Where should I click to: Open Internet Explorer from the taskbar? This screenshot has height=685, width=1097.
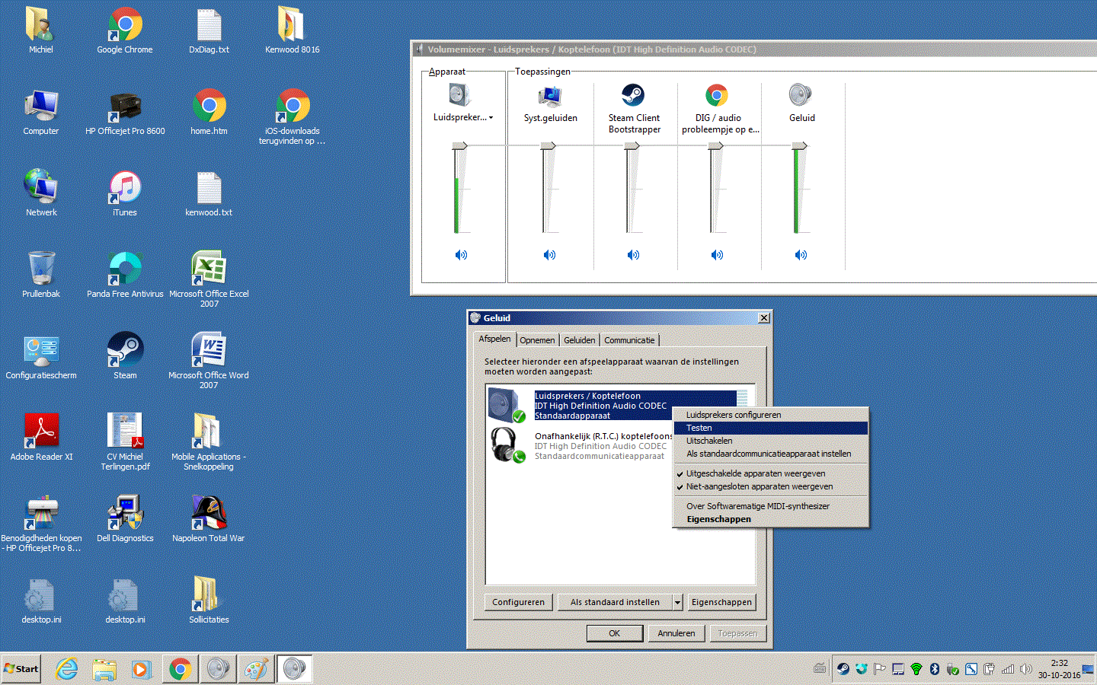[67, 669]
